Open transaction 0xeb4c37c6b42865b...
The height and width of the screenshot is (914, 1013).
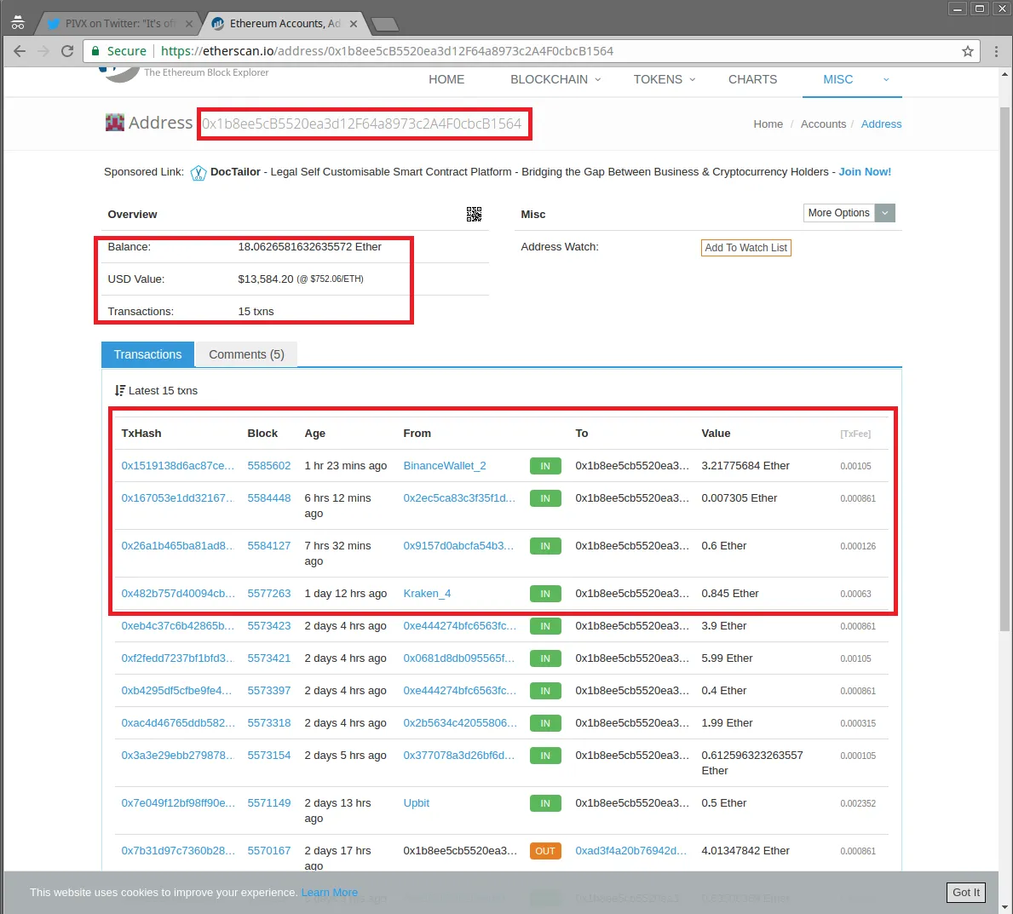click(178, 626)
